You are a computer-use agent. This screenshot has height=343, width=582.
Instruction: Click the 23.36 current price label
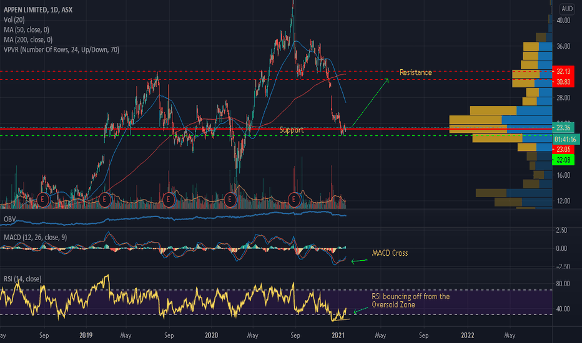[x=563, y=128]
